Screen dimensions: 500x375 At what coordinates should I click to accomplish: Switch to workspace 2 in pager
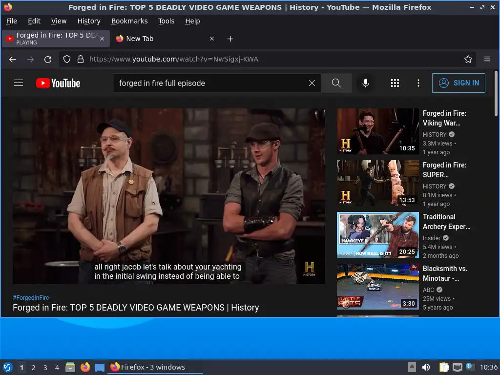34,368
